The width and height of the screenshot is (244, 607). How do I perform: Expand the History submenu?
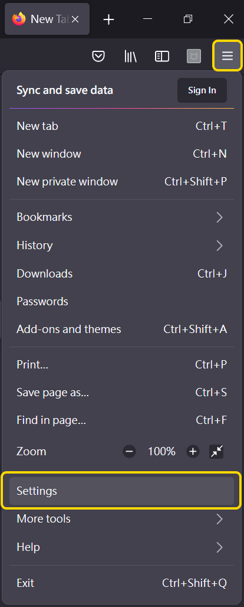click(121, 246)
